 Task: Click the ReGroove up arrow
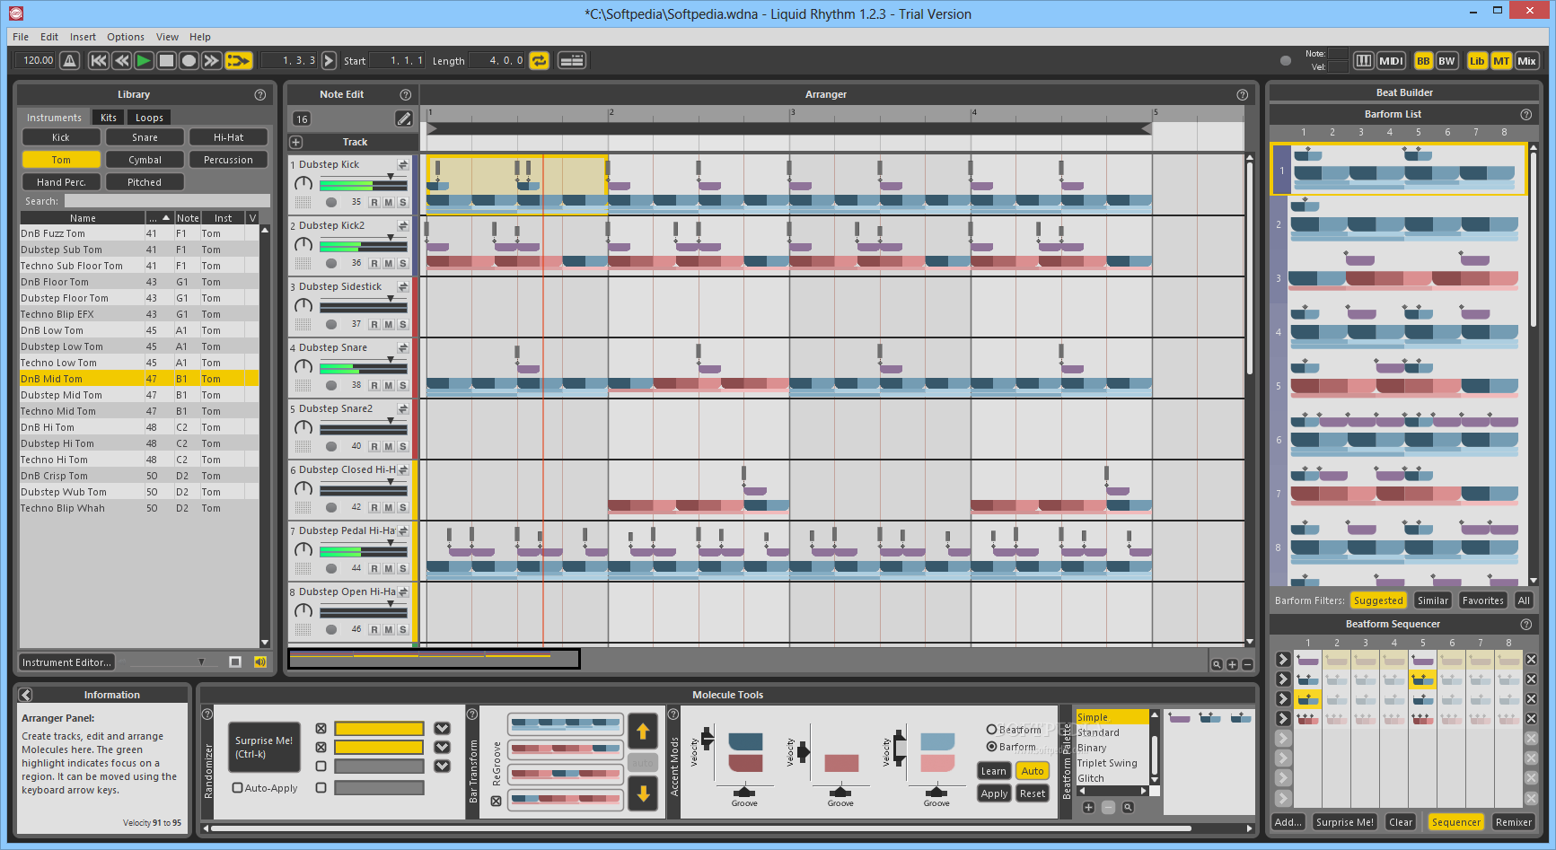coord(643,732)
